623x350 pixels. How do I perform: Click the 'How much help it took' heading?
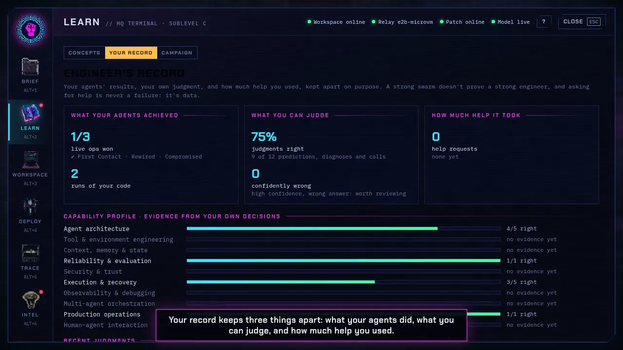(476, 115)
